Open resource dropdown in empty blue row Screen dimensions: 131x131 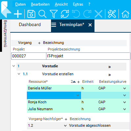[x=78, y=95]
